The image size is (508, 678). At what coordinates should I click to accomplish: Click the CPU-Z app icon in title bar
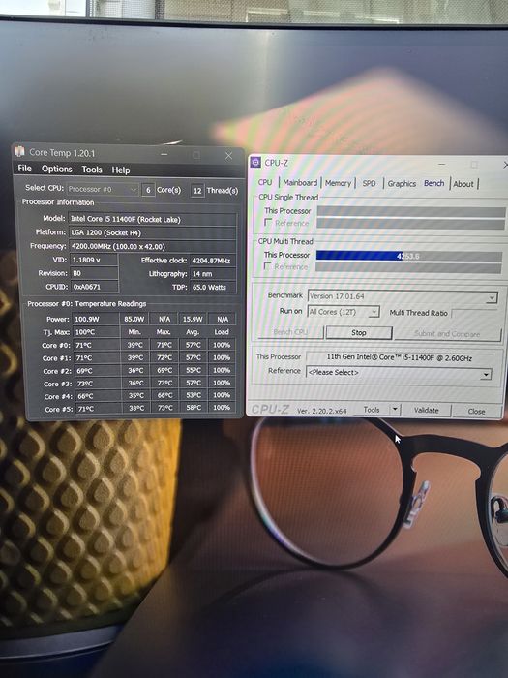pos(255,162)
